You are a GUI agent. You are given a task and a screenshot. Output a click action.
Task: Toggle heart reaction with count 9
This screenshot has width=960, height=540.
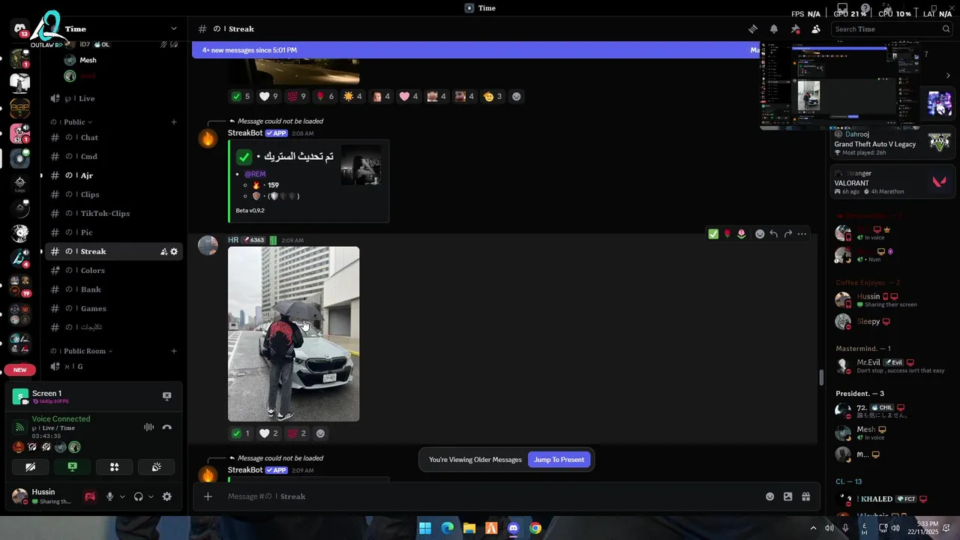[x=268, y=96]
